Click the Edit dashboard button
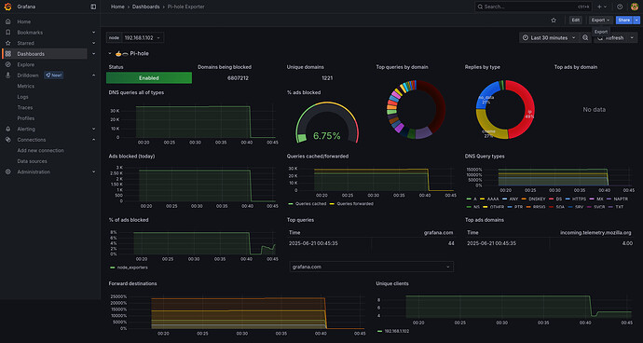The image size is (643, 343). tap(575, 21)
